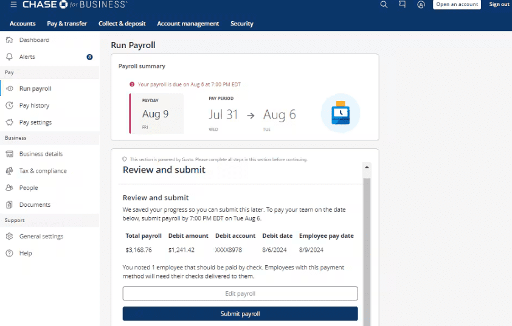Viewport: 512px width, 326px height.
Task: Click the payroll due date warning text
Action: point(189,85)
